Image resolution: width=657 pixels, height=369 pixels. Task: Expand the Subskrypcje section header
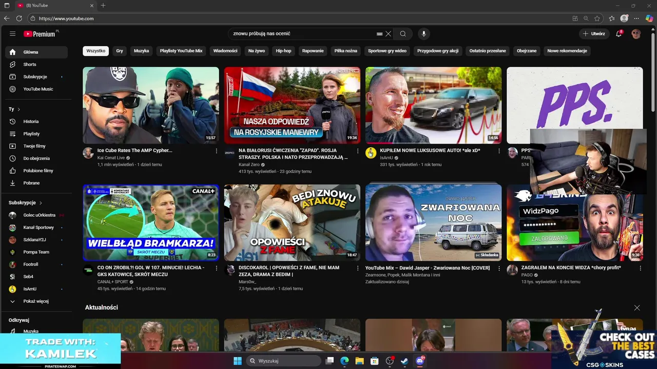pyautogui.click(x=25, y=203)
